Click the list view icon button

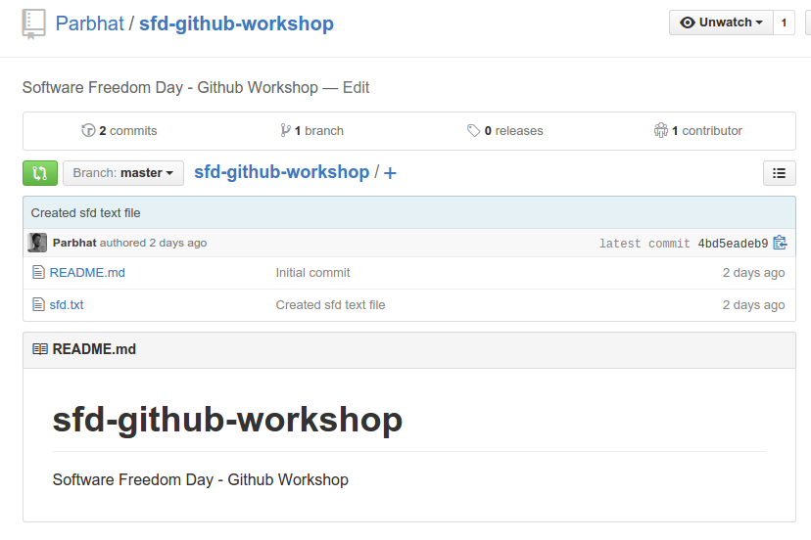tap(779, 173)
